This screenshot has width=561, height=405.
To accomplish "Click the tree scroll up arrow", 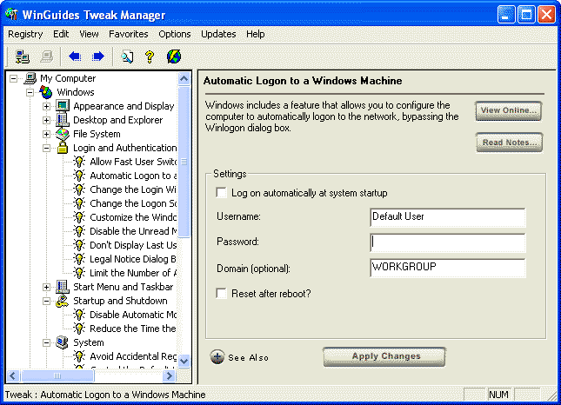I will click(184, 78).
